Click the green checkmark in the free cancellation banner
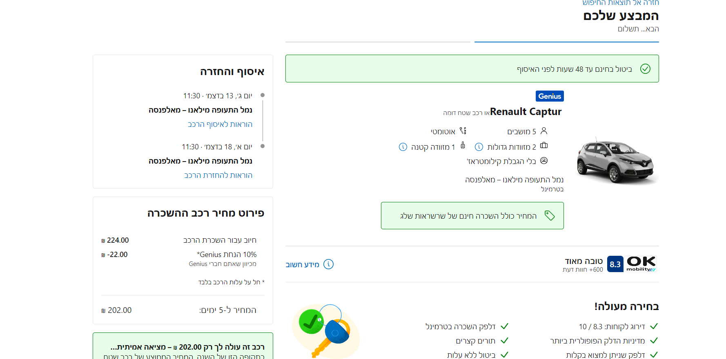The height and width of the screenshot is (359, 726). [645, 69]
